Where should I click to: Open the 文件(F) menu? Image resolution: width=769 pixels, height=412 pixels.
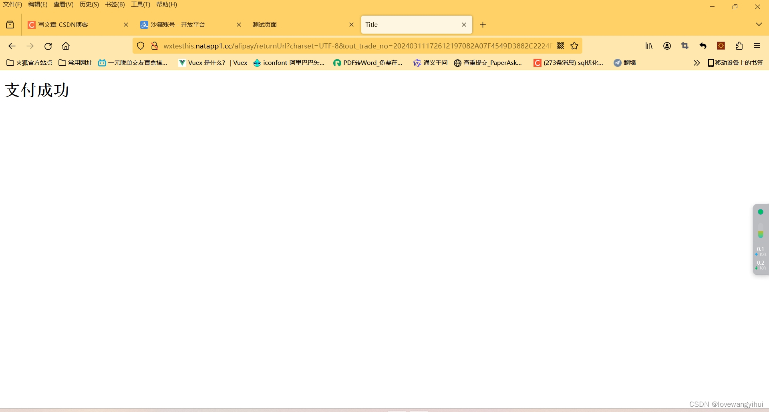coord(12,4)
